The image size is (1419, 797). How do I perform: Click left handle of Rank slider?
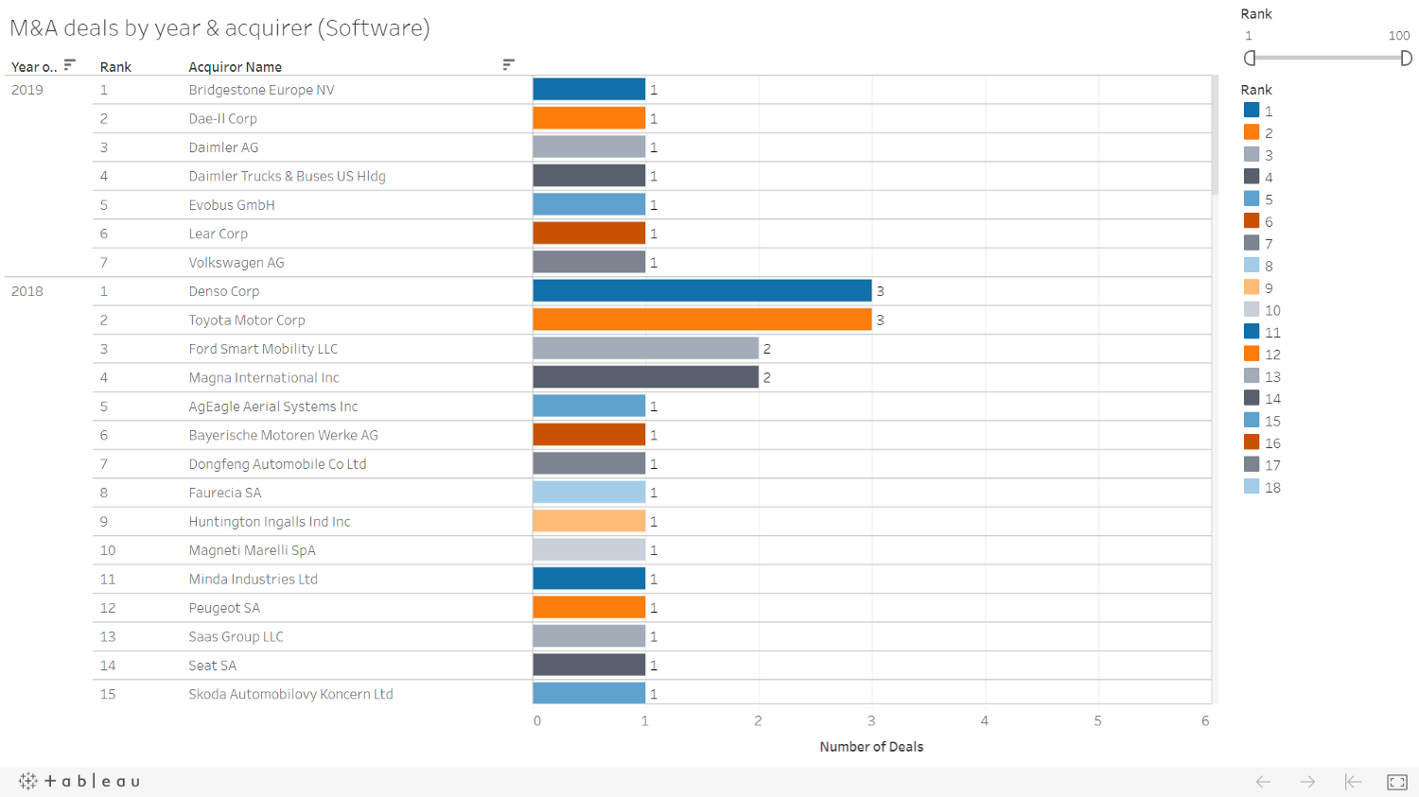1250,59
